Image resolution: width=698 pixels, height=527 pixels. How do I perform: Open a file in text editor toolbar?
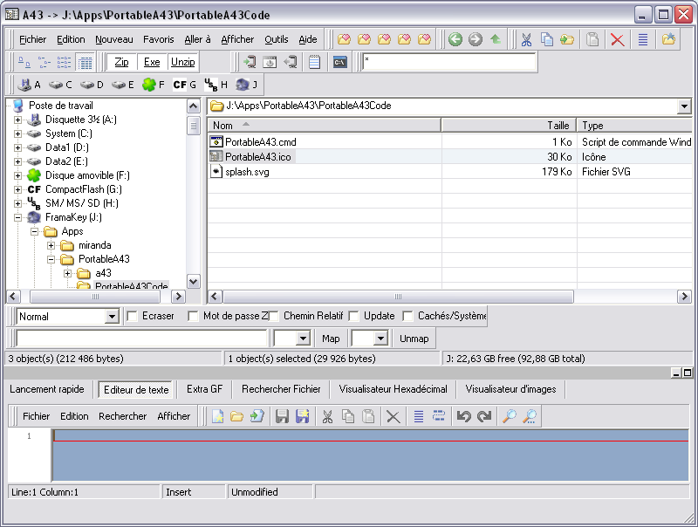point(236,416)
